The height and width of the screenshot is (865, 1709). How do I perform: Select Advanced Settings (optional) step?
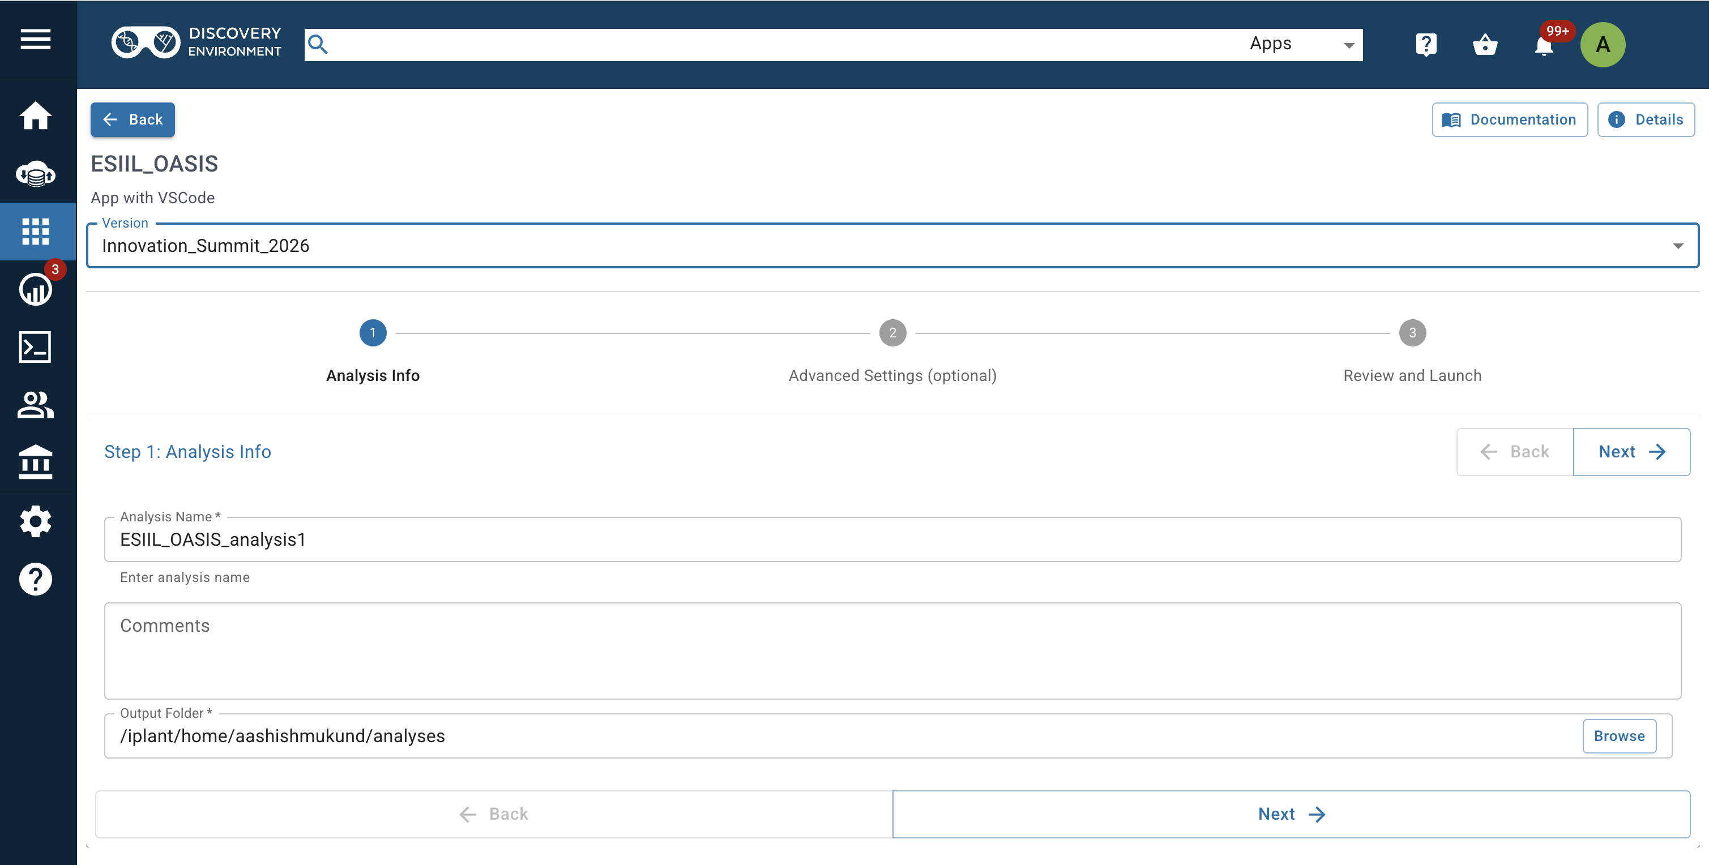tap(892, 375)
